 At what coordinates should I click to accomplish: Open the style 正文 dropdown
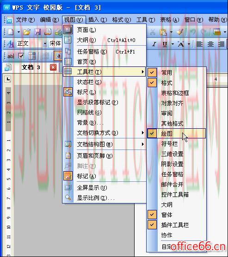coord(45,44)
